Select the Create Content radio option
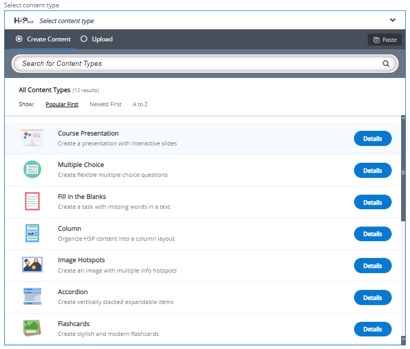Viewport: 410px width, 349px height. [19, 39]
